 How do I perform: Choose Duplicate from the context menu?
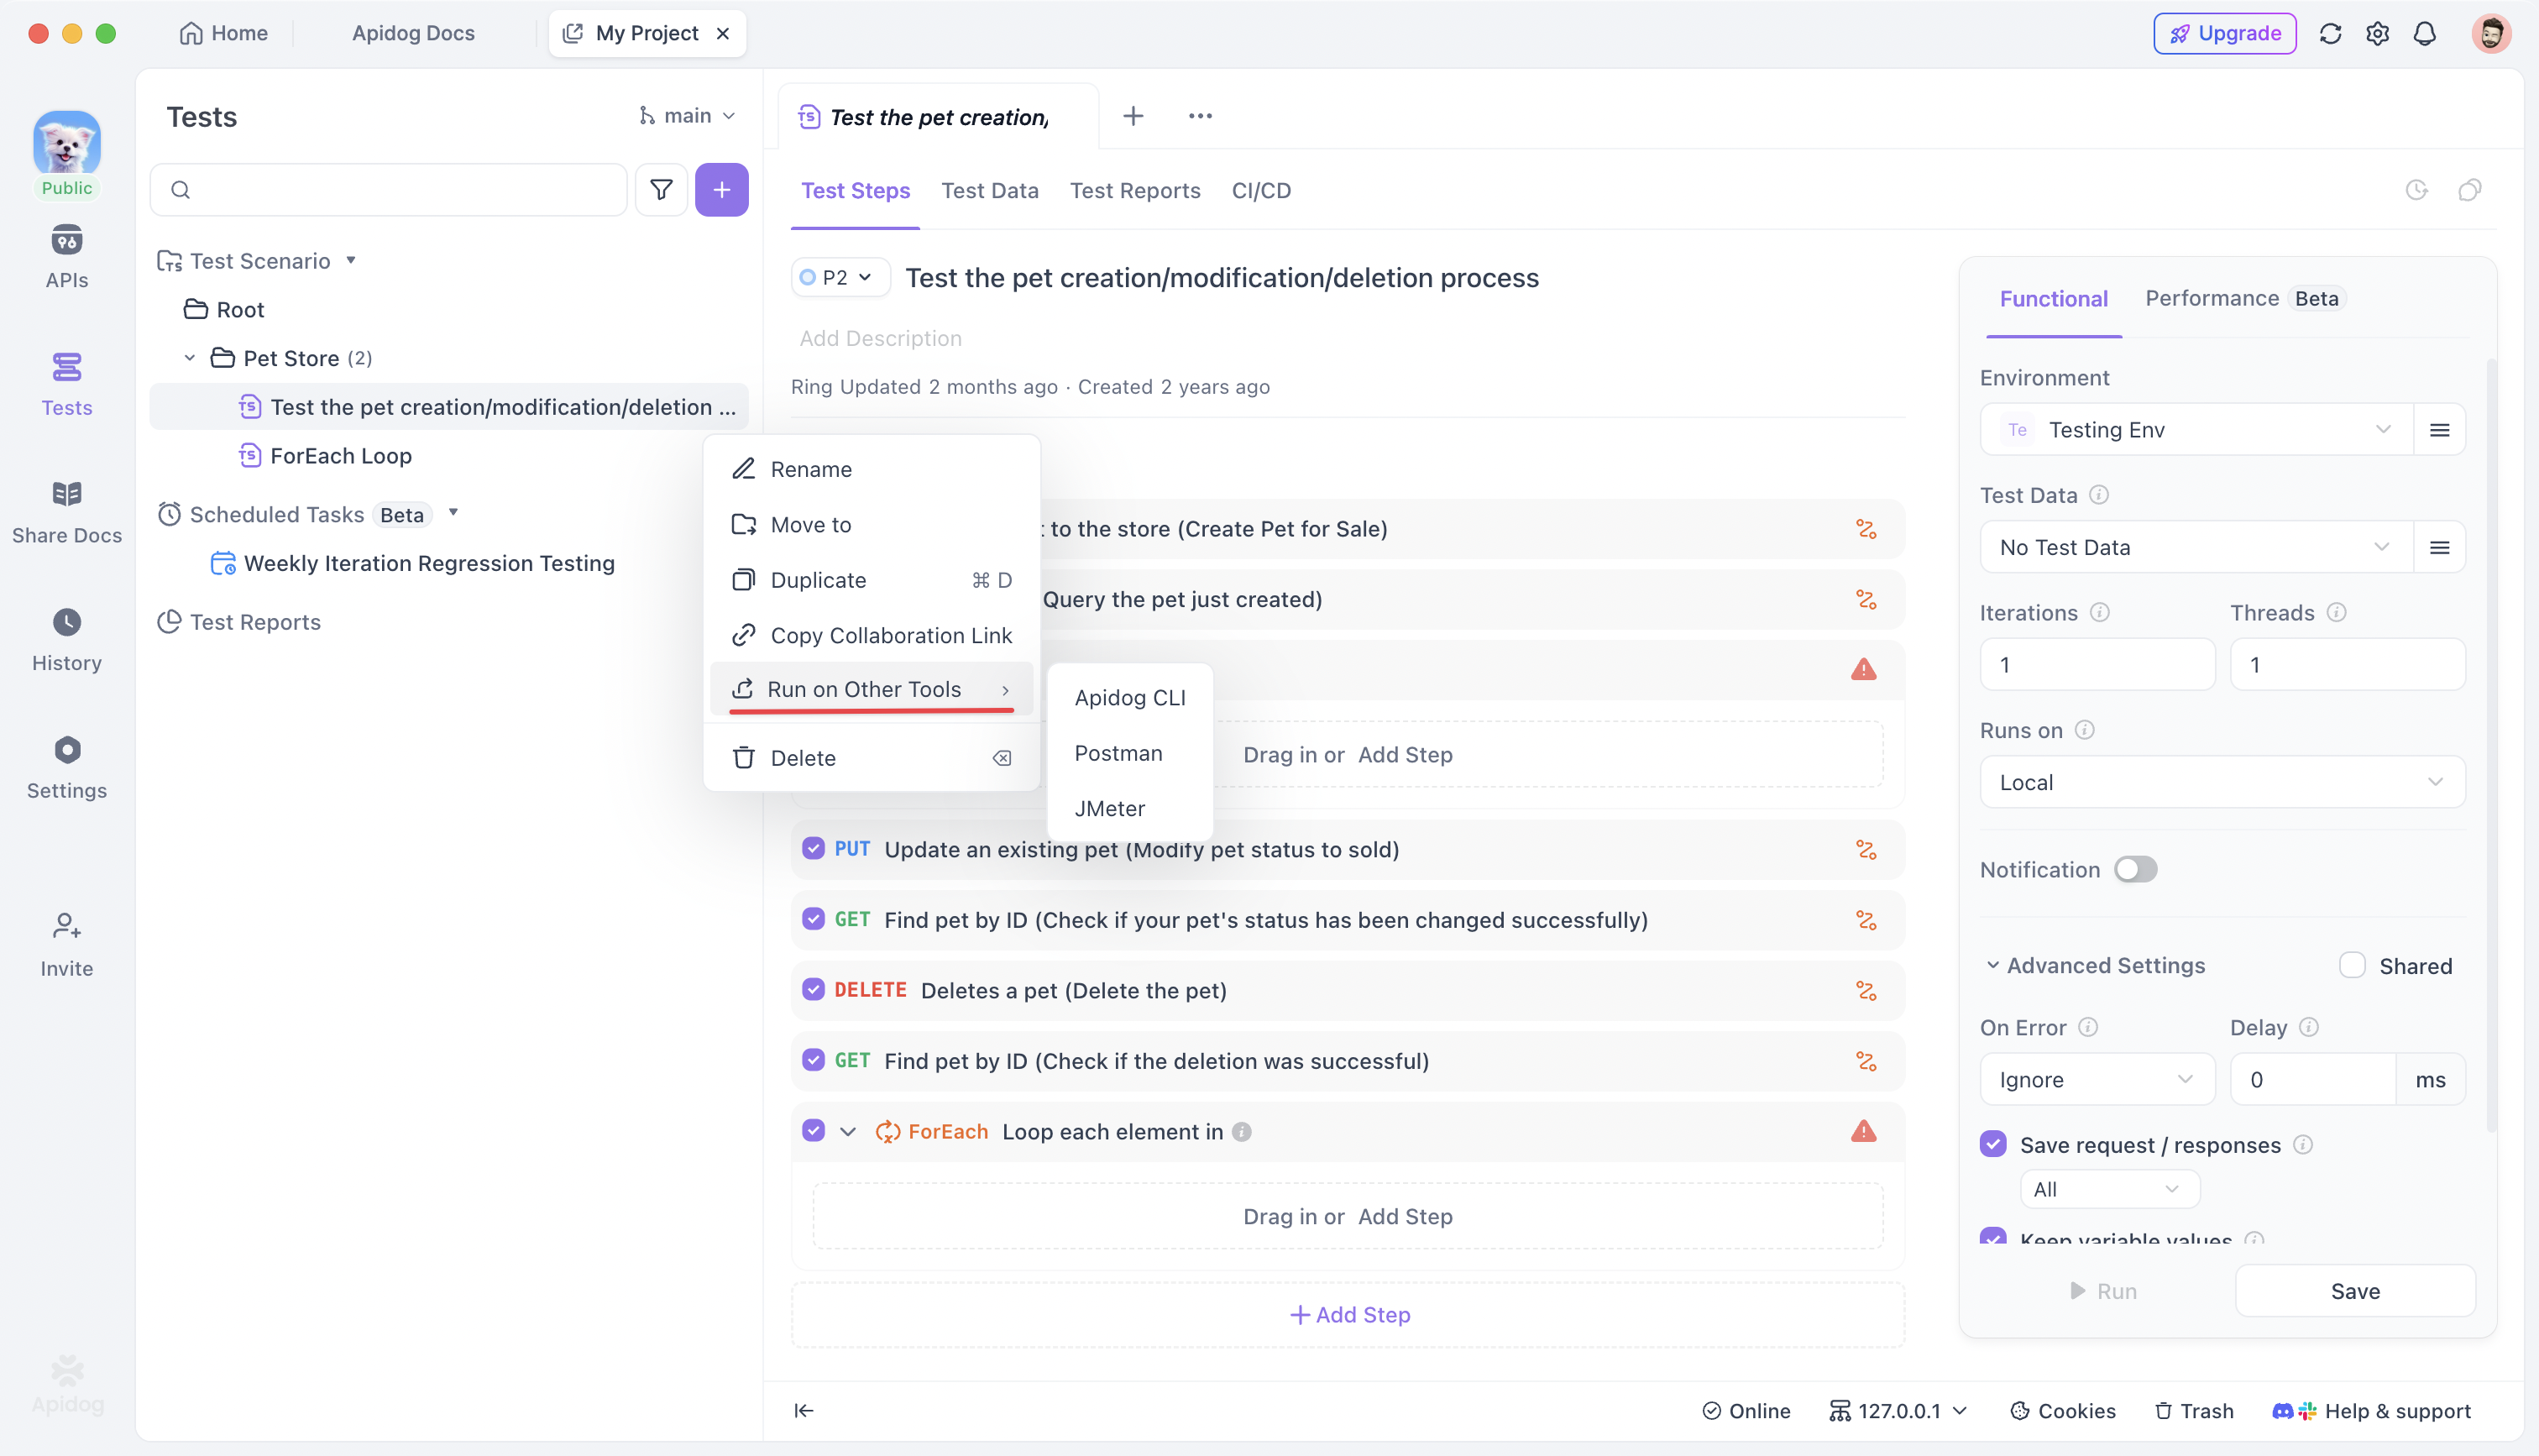(871, 580)
